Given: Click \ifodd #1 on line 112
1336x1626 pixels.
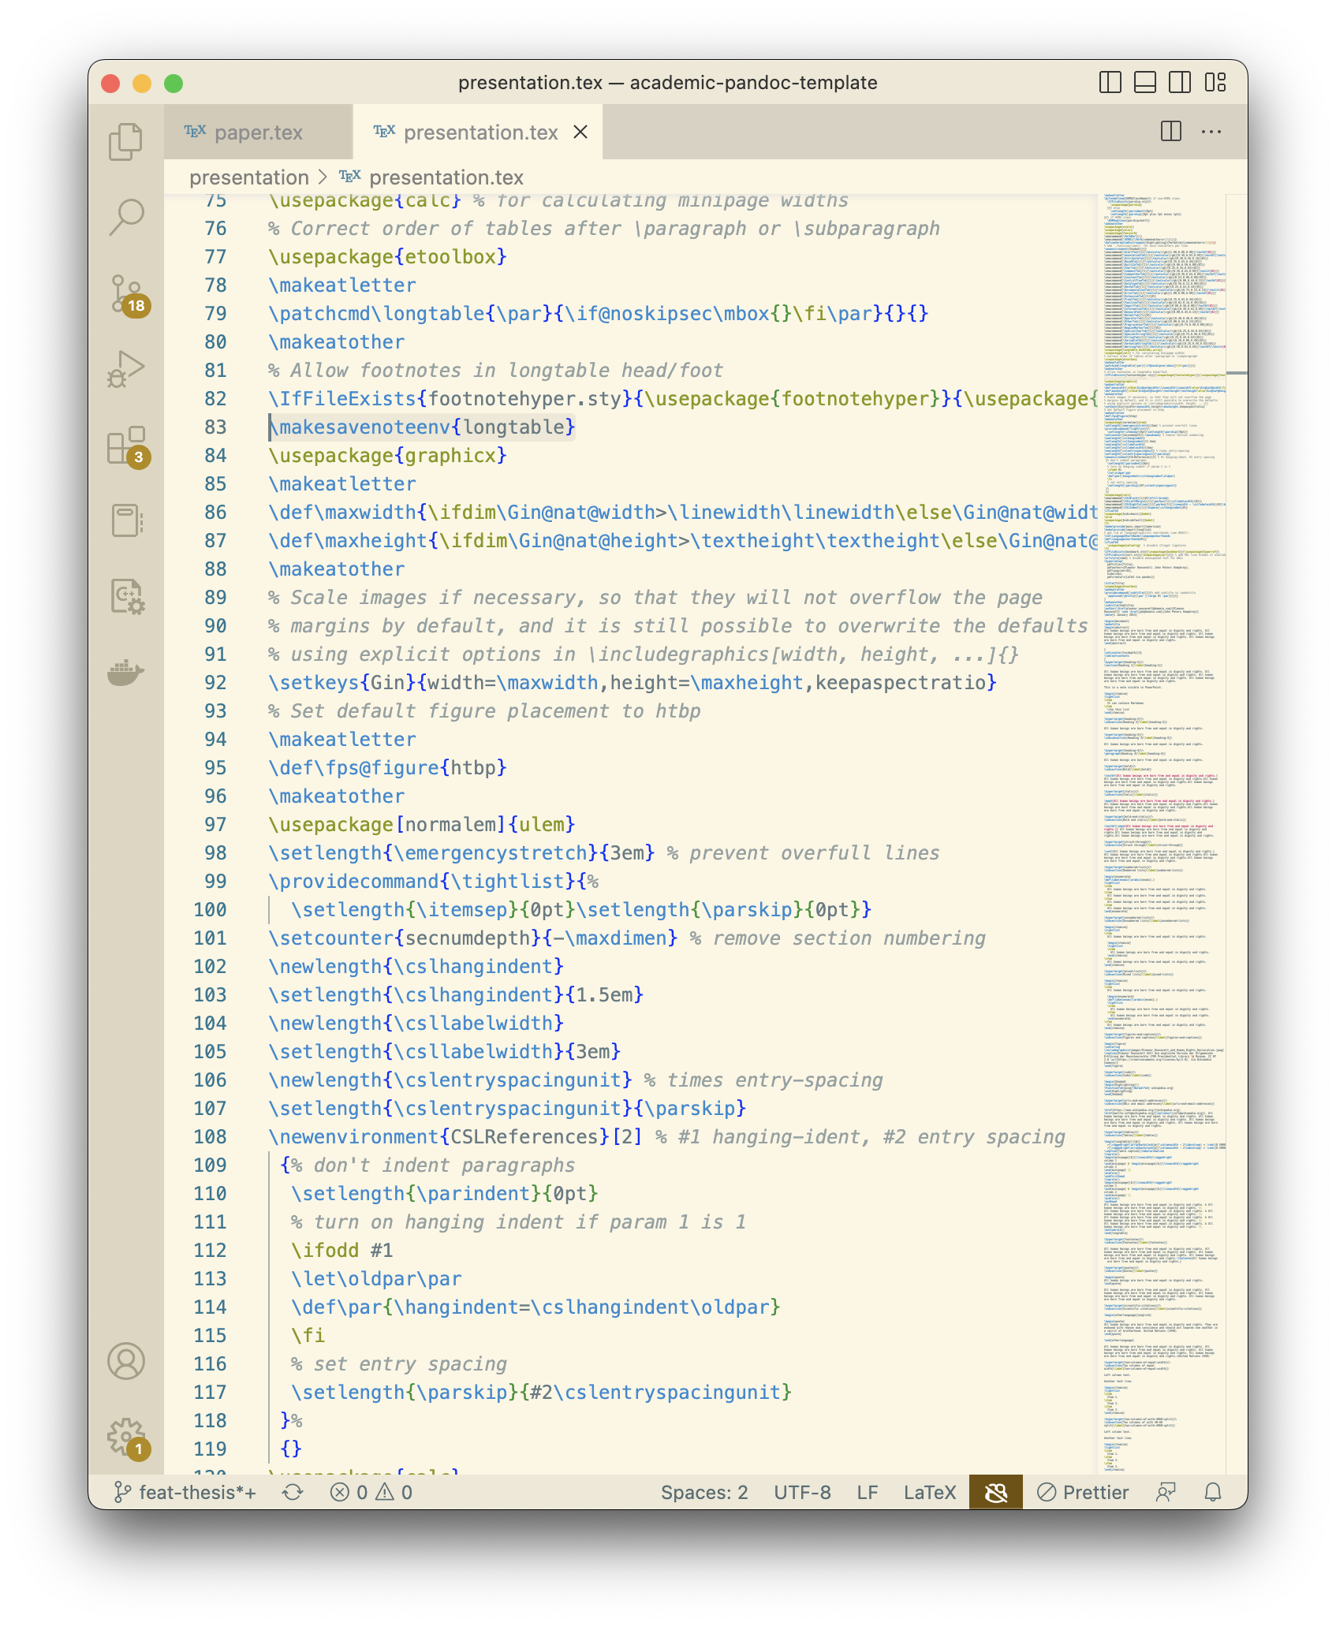Looking at the screenshot, I should [x=341, y=1251].
